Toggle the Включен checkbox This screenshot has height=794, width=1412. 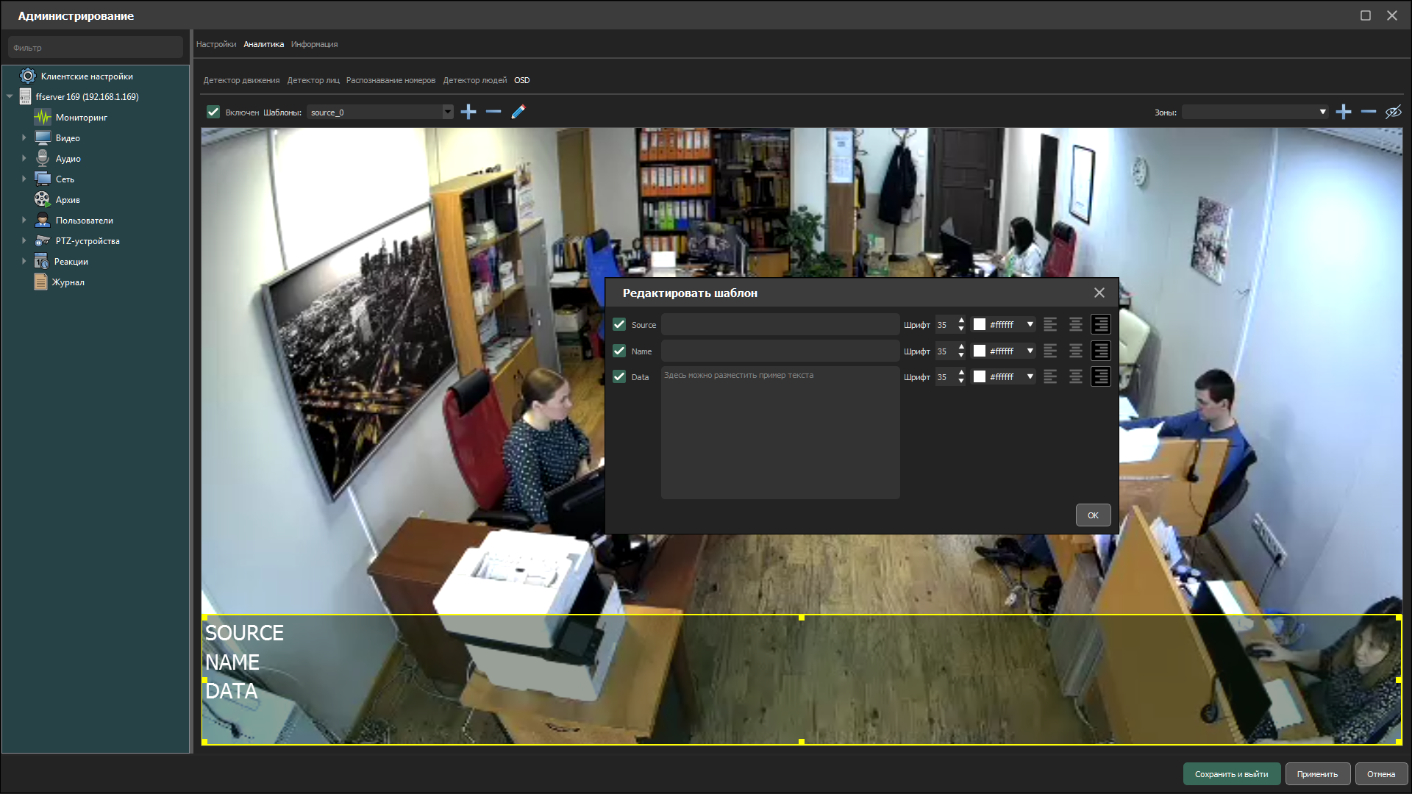[213, 112]
